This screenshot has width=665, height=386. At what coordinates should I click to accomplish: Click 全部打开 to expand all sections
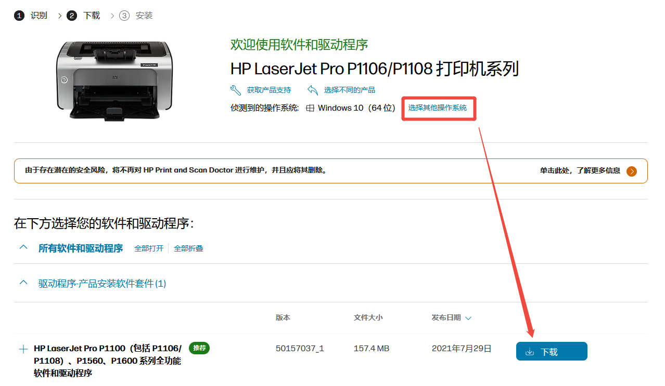tap(149, 248)
